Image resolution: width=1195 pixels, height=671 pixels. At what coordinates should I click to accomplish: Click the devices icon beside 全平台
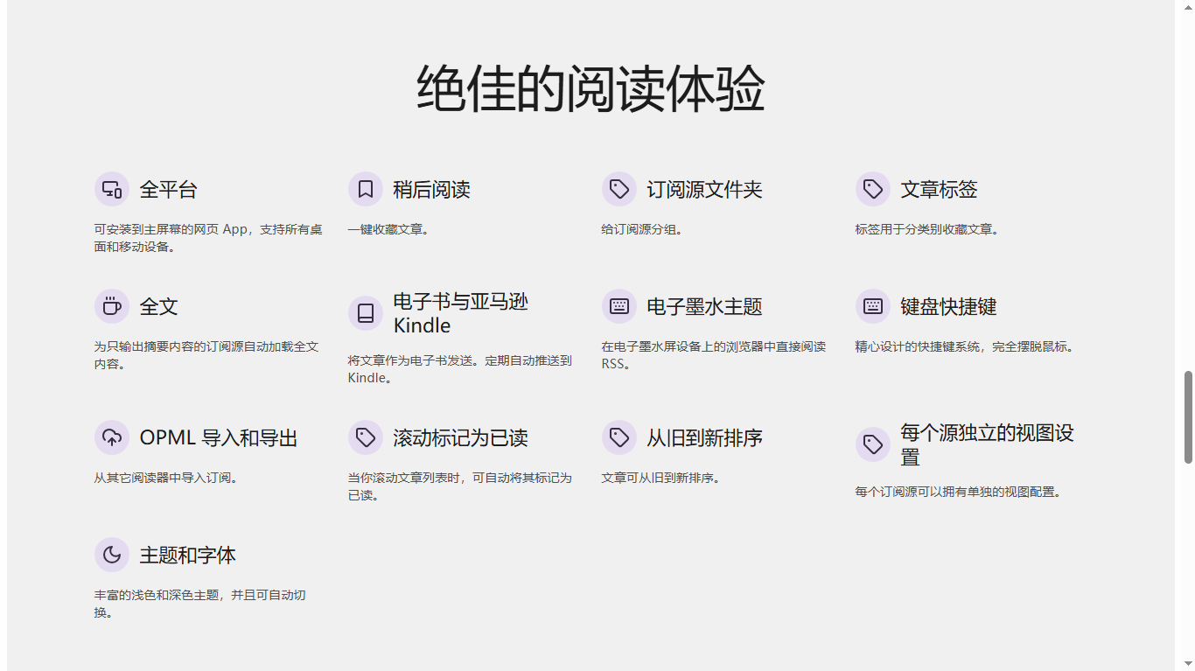[111, 189]
